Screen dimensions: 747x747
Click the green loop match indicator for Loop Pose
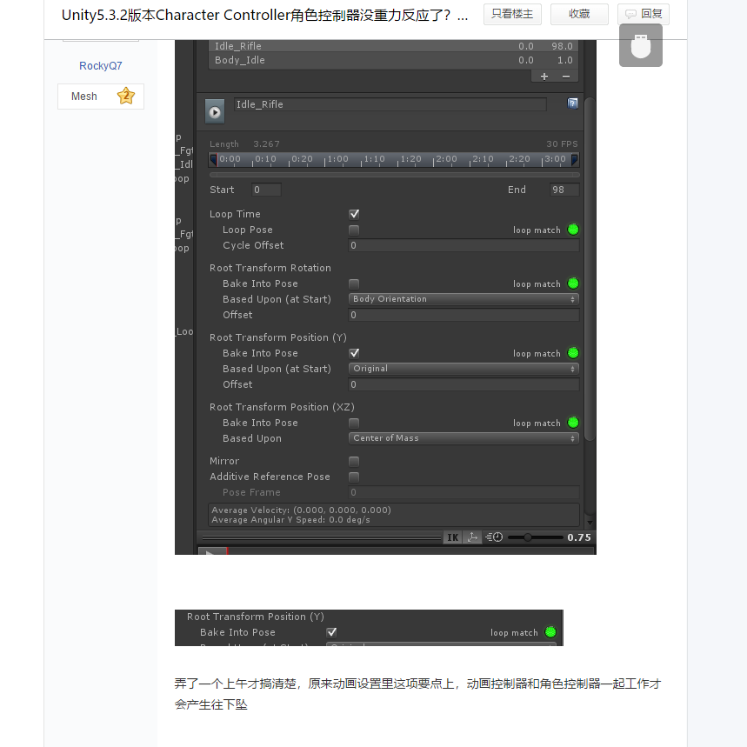click(573, 230)
